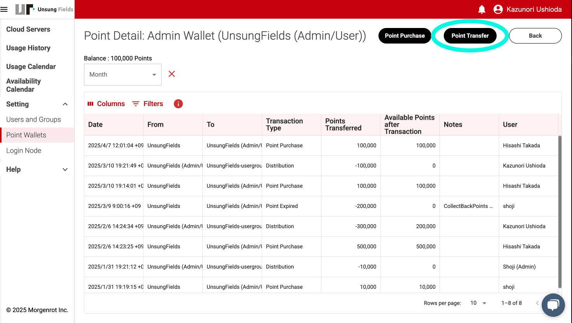
Task: Open the user account avatar icon
Action: [x=498, y=9]
